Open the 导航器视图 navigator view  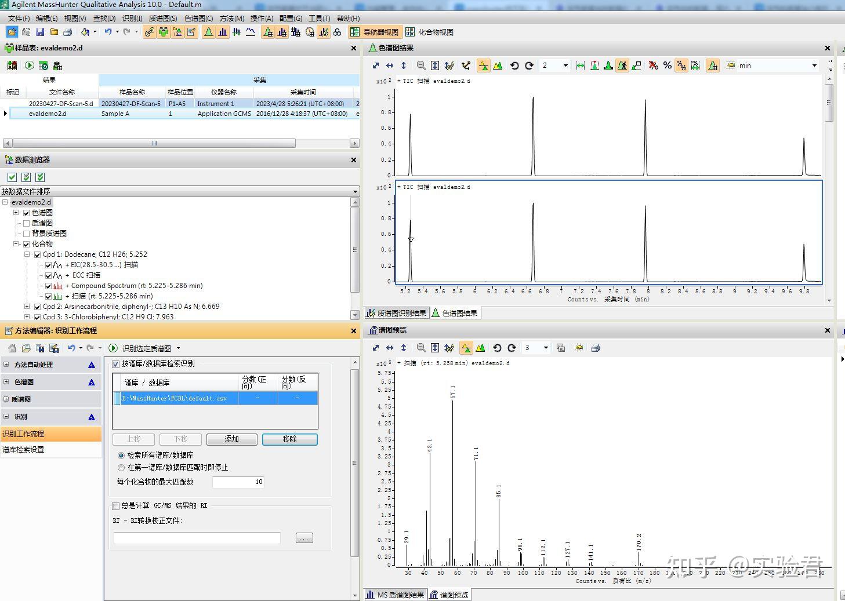[x=374, y=32]
